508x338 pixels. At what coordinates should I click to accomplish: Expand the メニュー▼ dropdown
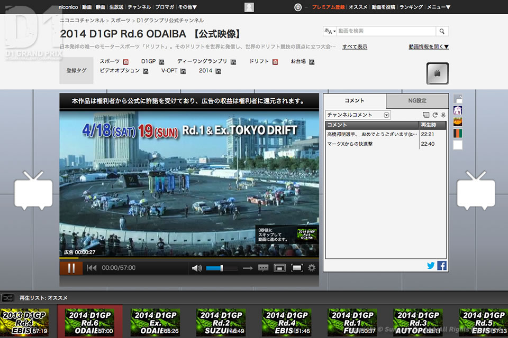click(439, 7)
